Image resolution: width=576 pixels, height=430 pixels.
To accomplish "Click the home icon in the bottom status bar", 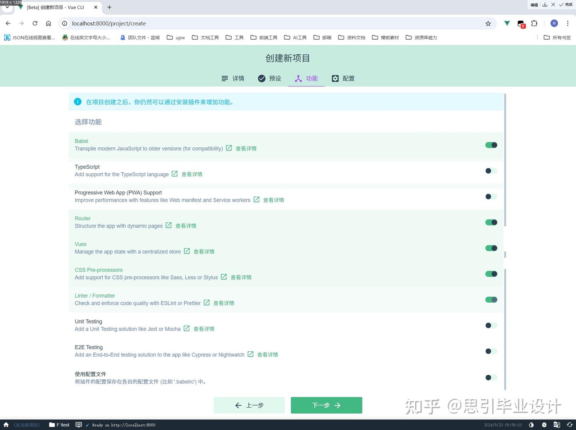I will [6, 425].
